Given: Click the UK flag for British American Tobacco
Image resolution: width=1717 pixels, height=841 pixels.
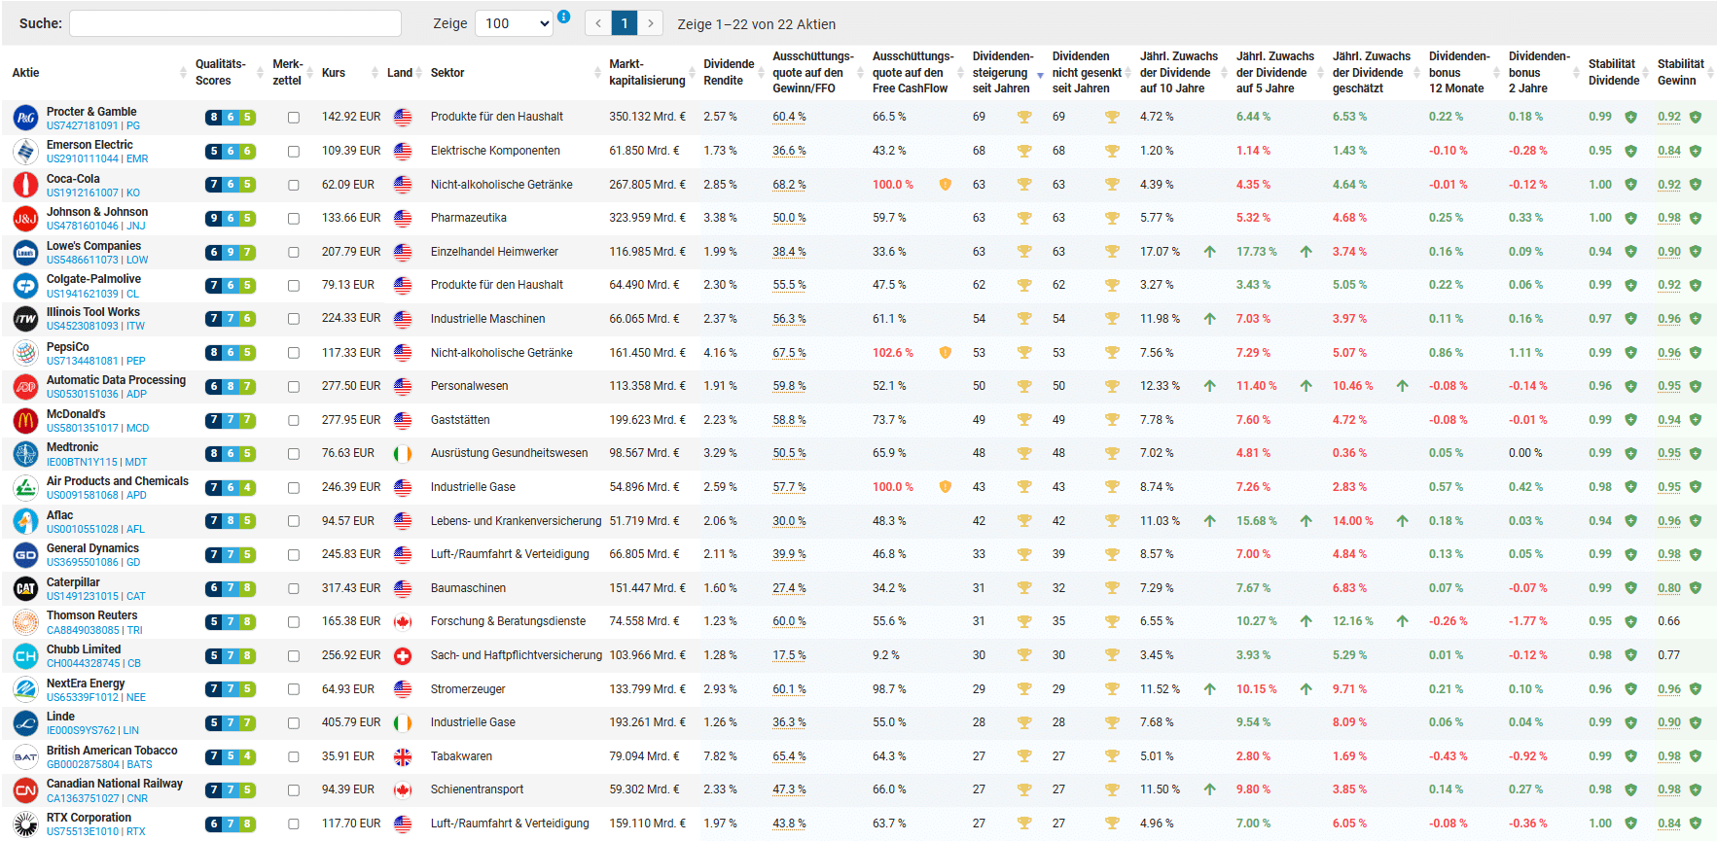Looking at the screenshot, I should coord(403,756).
